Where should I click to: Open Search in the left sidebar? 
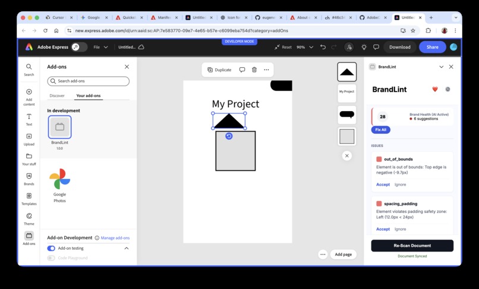click(29, 70)
